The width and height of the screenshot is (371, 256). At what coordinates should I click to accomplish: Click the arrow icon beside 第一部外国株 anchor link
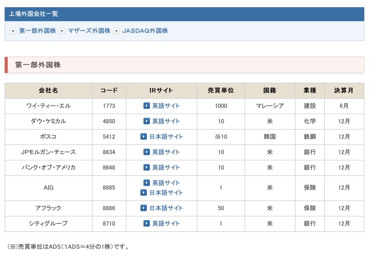click(x=13, y=31)
